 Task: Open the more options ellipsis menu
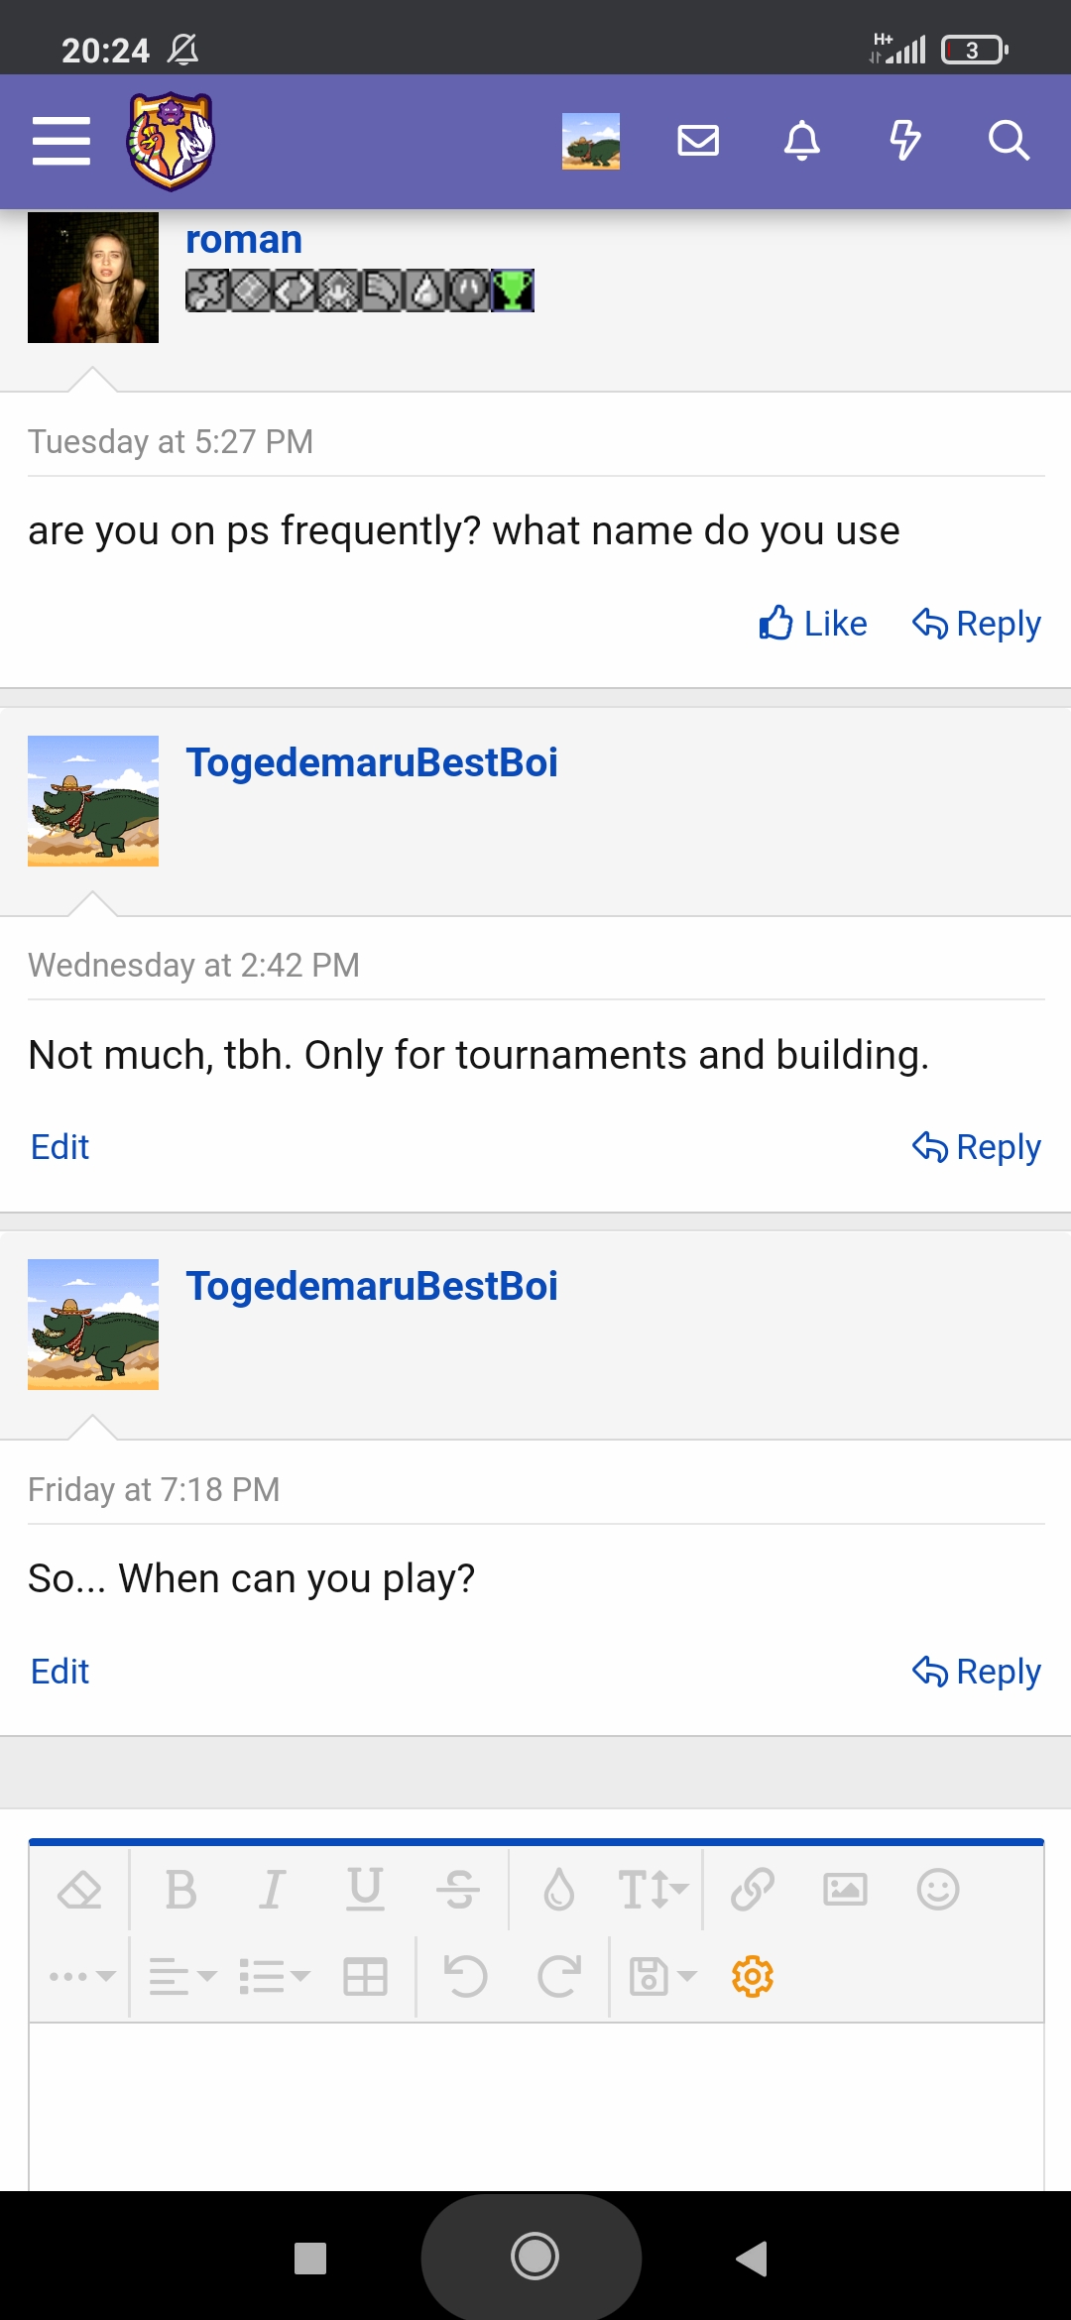pos(81,1976)
